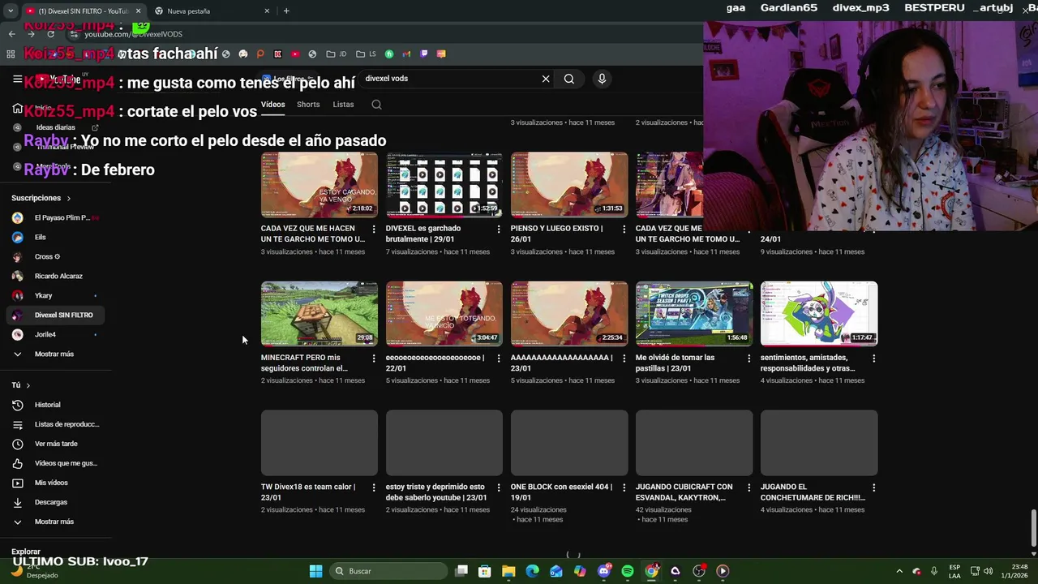
Task: Click 'PIENSO Y LUEGO EXISTO | 26/01' title
Action: pos(557,234)
